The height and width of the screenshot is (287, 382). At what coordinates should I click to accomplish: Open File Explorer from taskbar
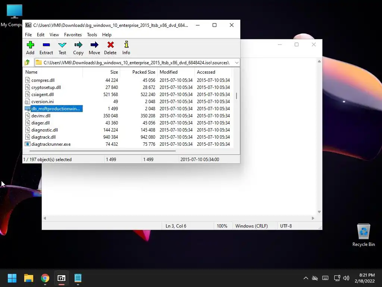[28, 278]
